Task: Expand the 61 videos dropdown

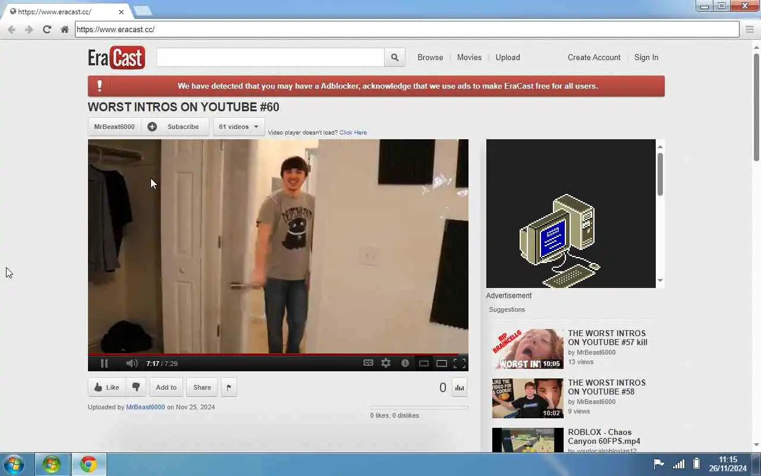Action: point(238,127)
